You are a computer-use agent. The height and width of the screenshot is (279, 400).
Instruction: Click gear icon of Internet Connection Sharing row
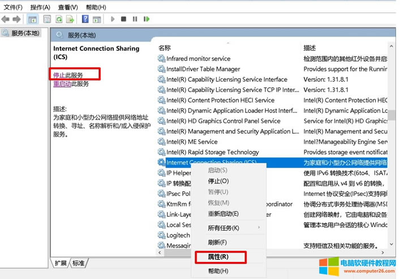pos(161,163)
